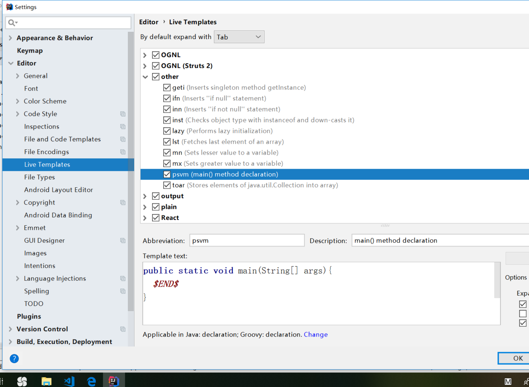Open Android Layout Editor settings

[x=58, y=190]
